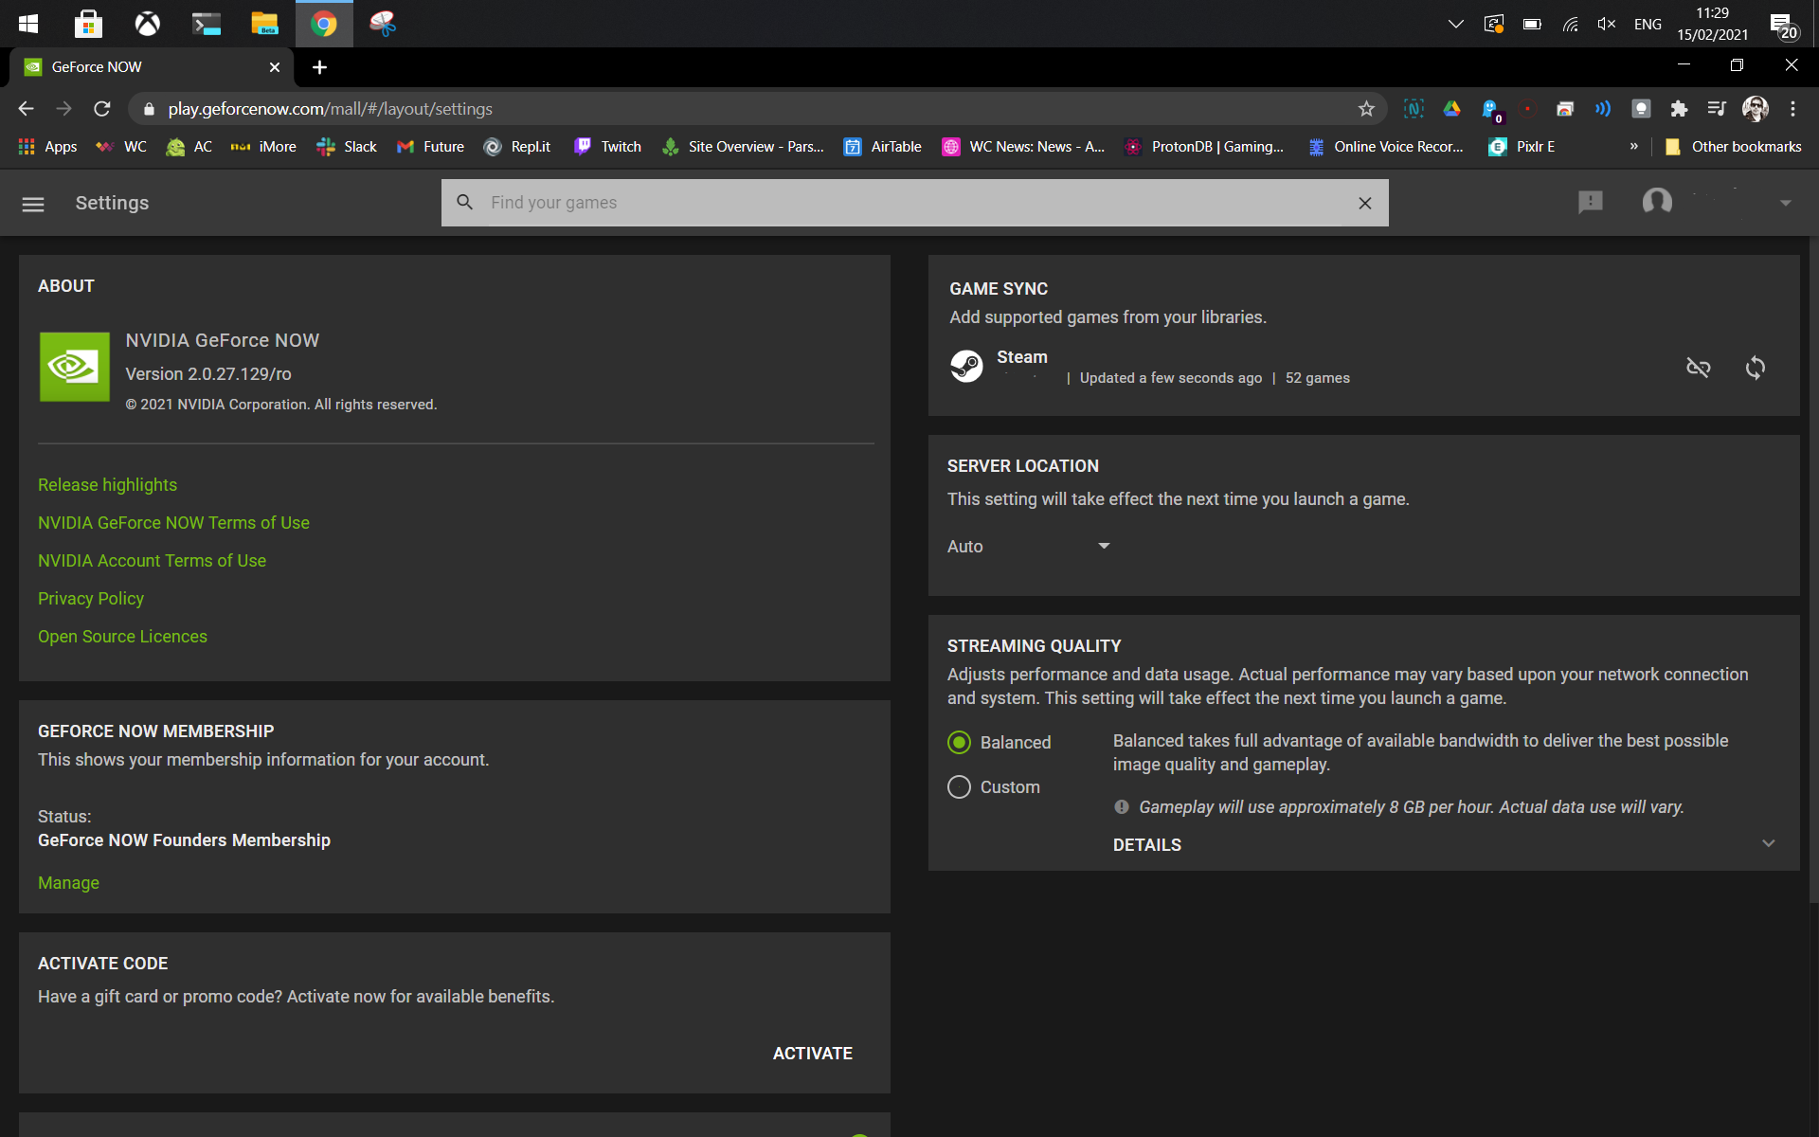Click the Steam library re-sync icon
The width and height of the screenshot is (1819, 1137).
[x=1755, y=368]
